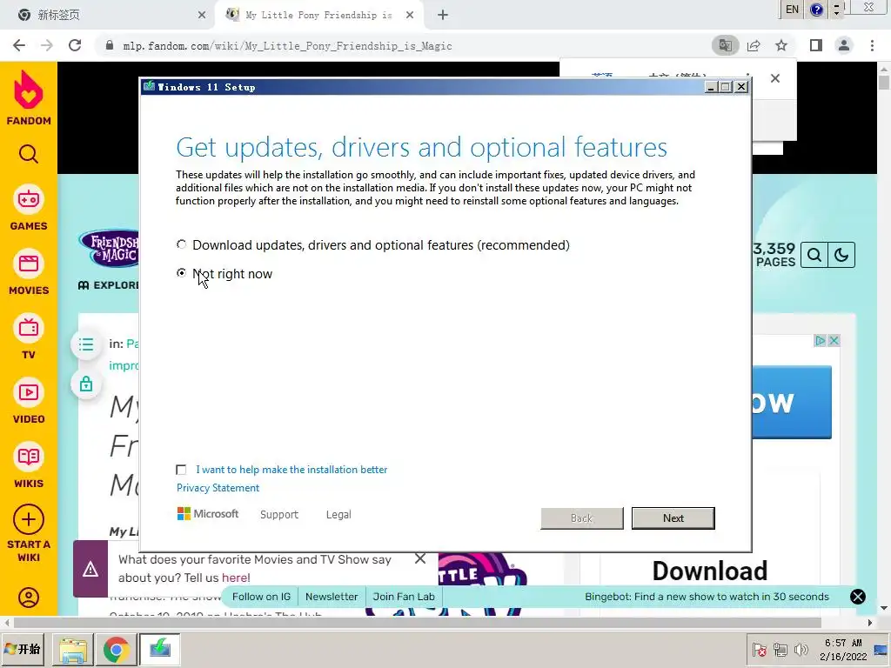The image size is (891, 668).
Task: Click Next in Windows 11 Setup
Action: pos(673,518)
